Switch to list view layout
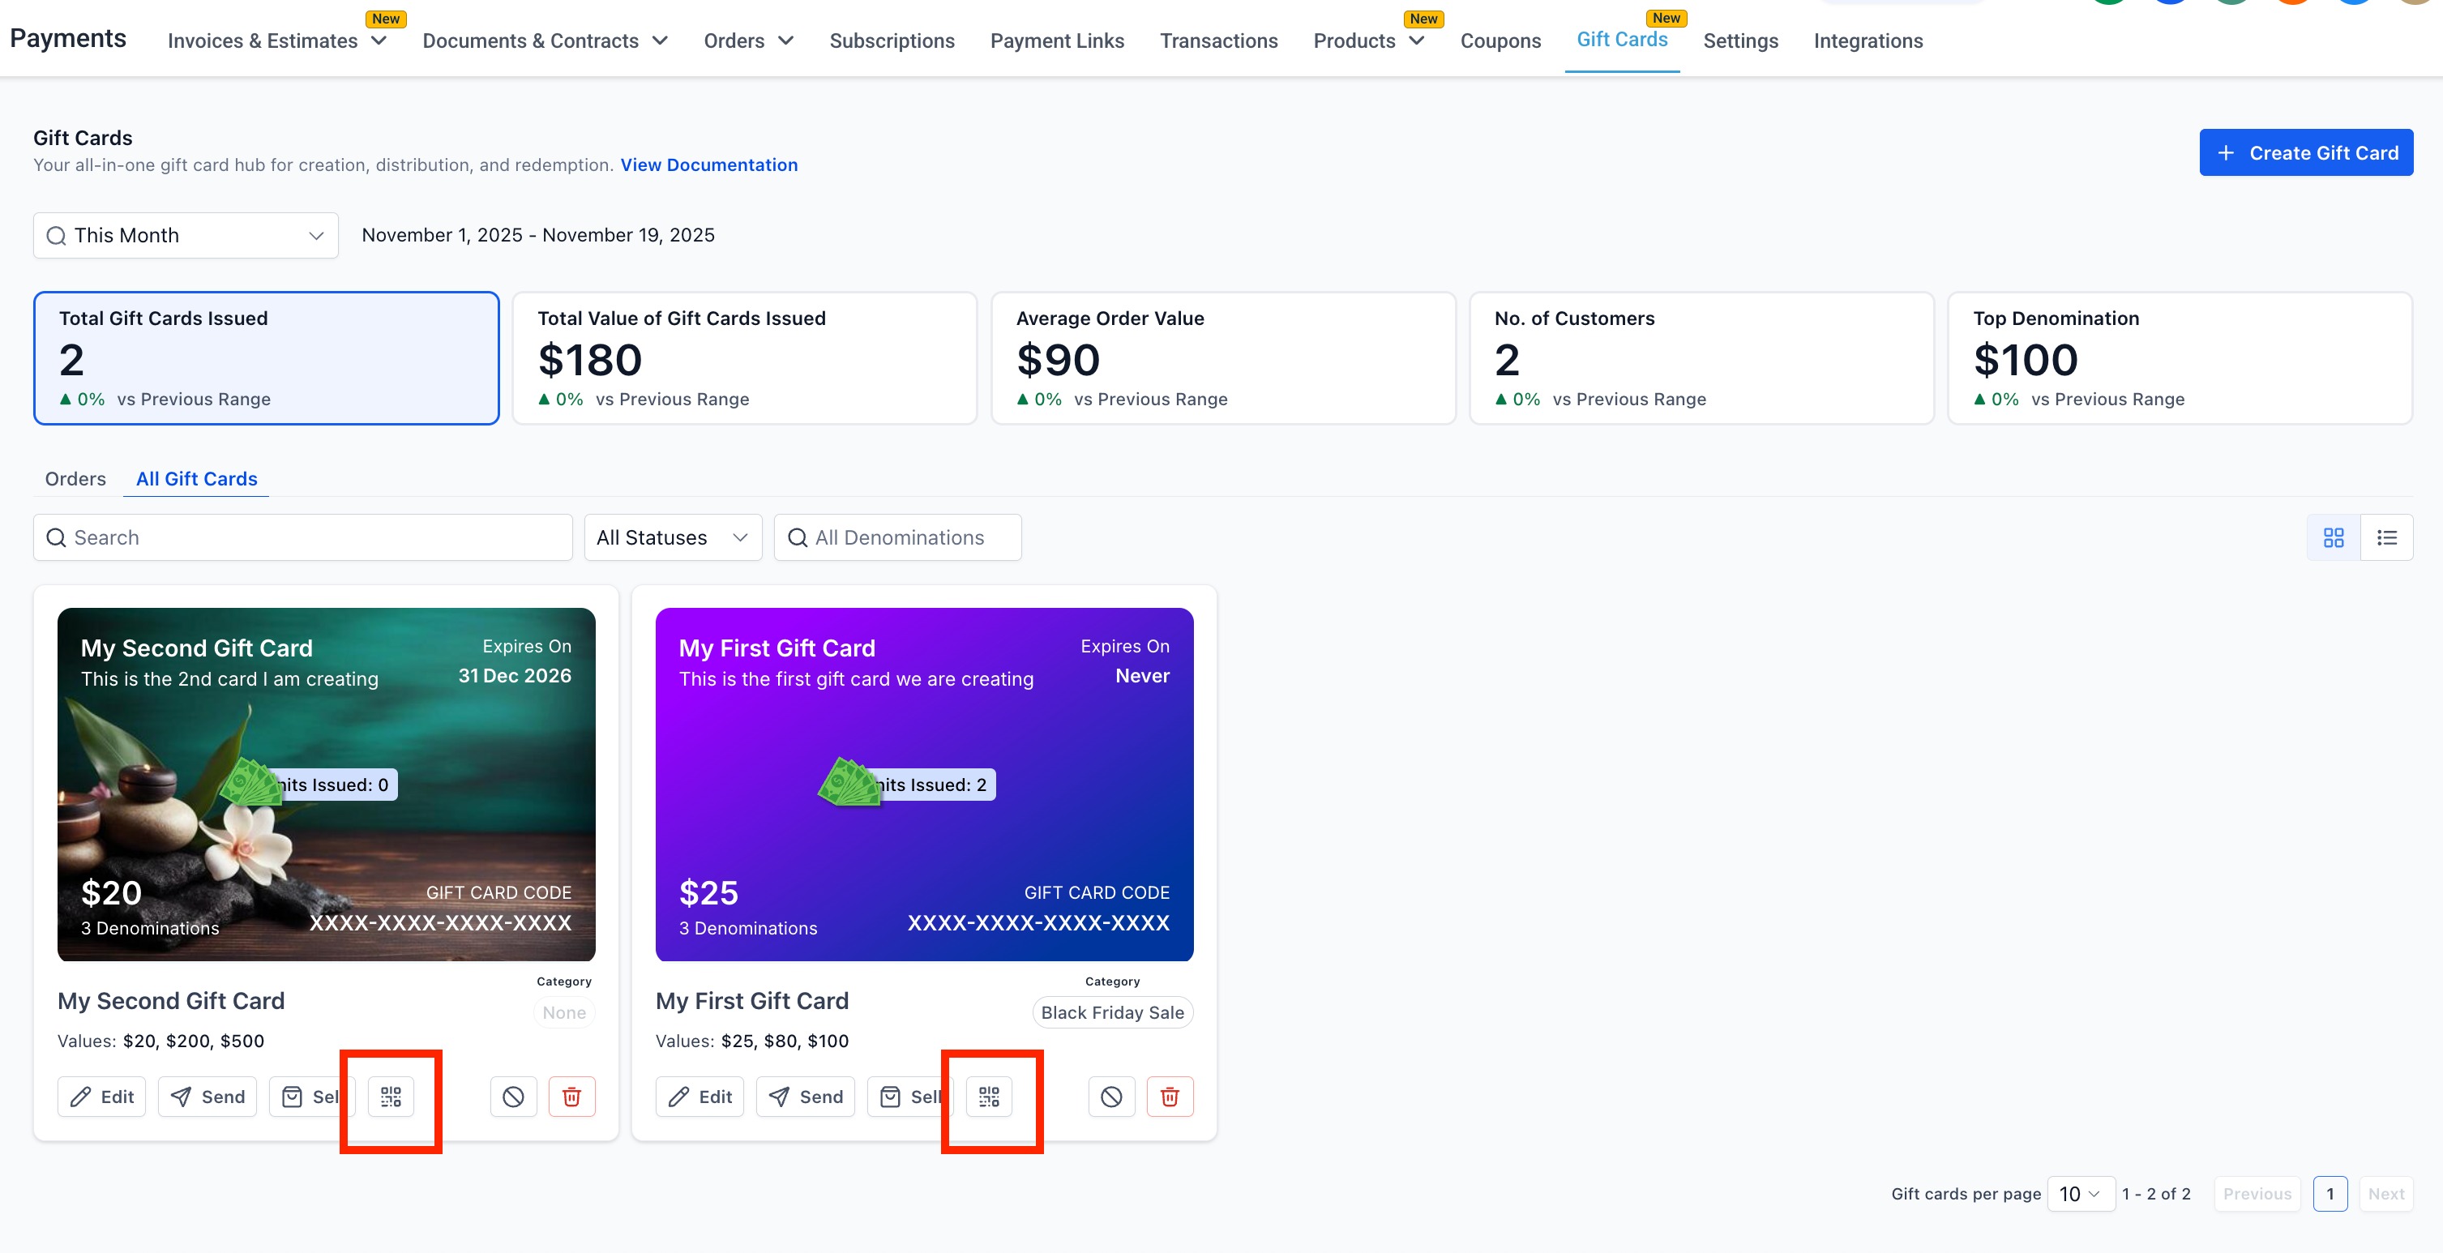The image size is (2443, 1253). tap(2386, 538)
